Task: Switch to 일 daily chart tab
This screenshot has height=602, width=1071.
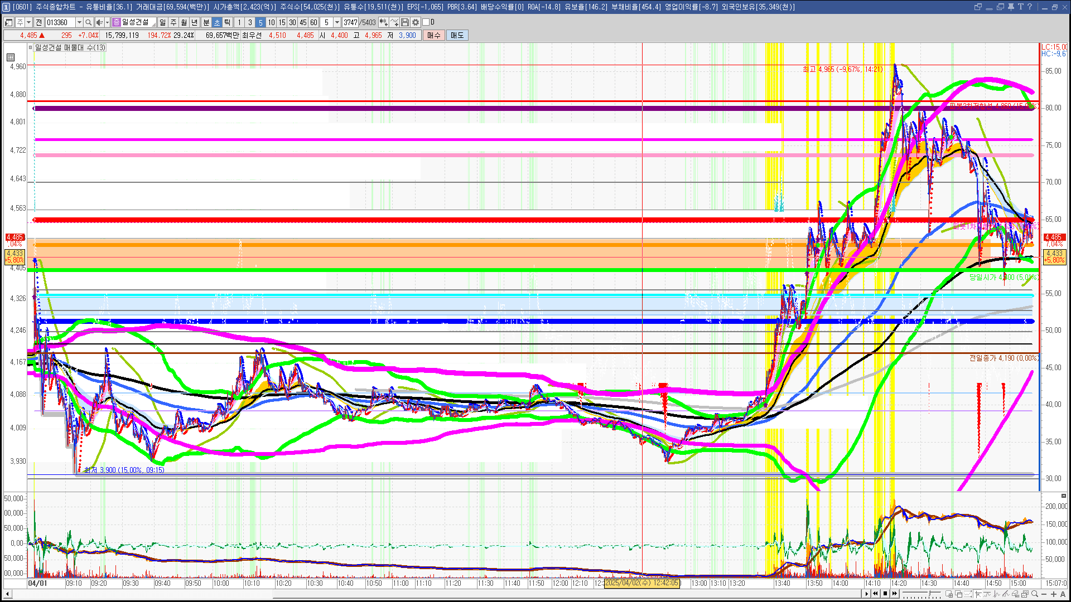Action: pyautogui.click(x=162, y=22)
